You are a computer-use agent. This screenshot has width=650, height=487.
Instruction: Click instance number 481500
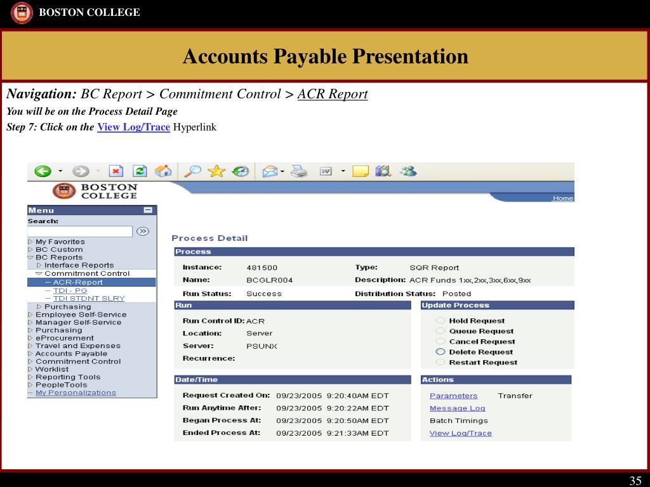click(262, 268)
